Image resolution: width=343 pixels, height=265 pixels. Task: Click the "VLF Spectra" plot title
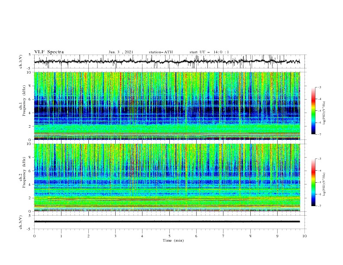(49, 52)
